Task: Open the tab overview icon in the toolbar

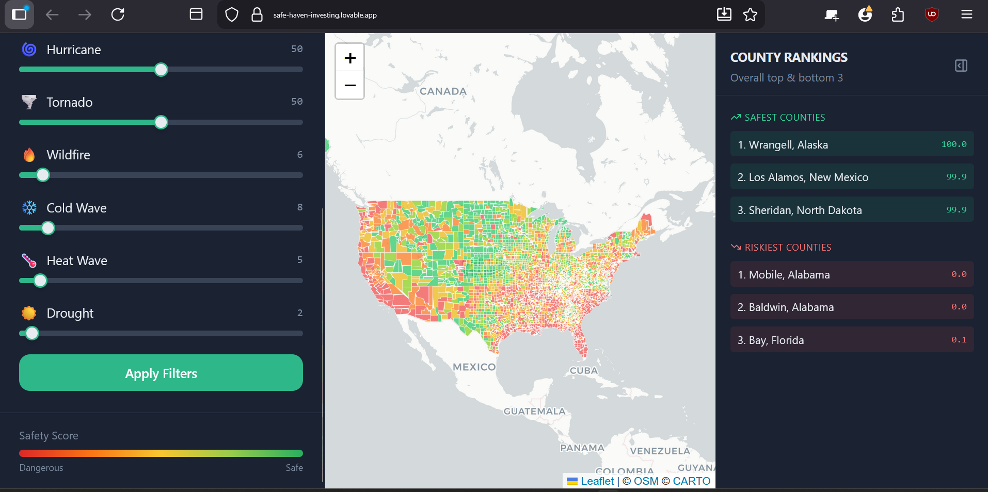Action: 196,14
